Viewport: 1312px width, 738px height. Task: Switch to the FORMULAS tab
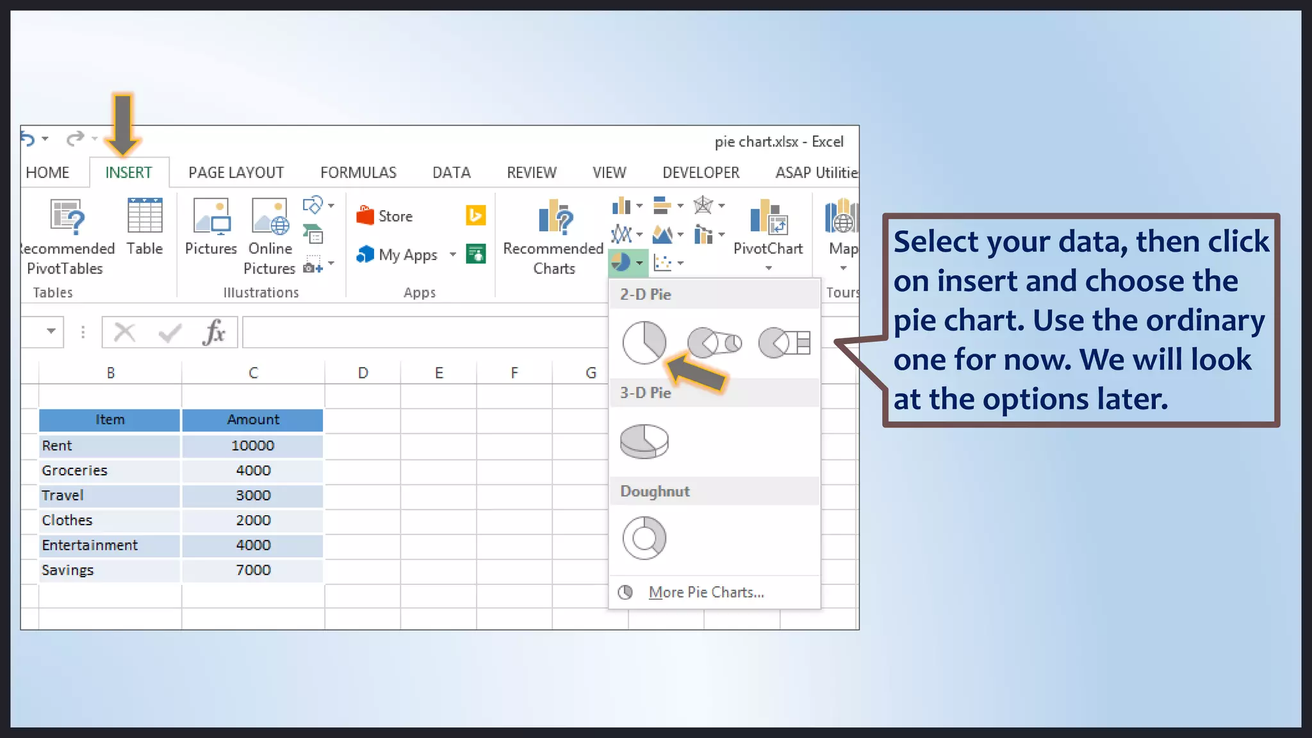[358, 172]
